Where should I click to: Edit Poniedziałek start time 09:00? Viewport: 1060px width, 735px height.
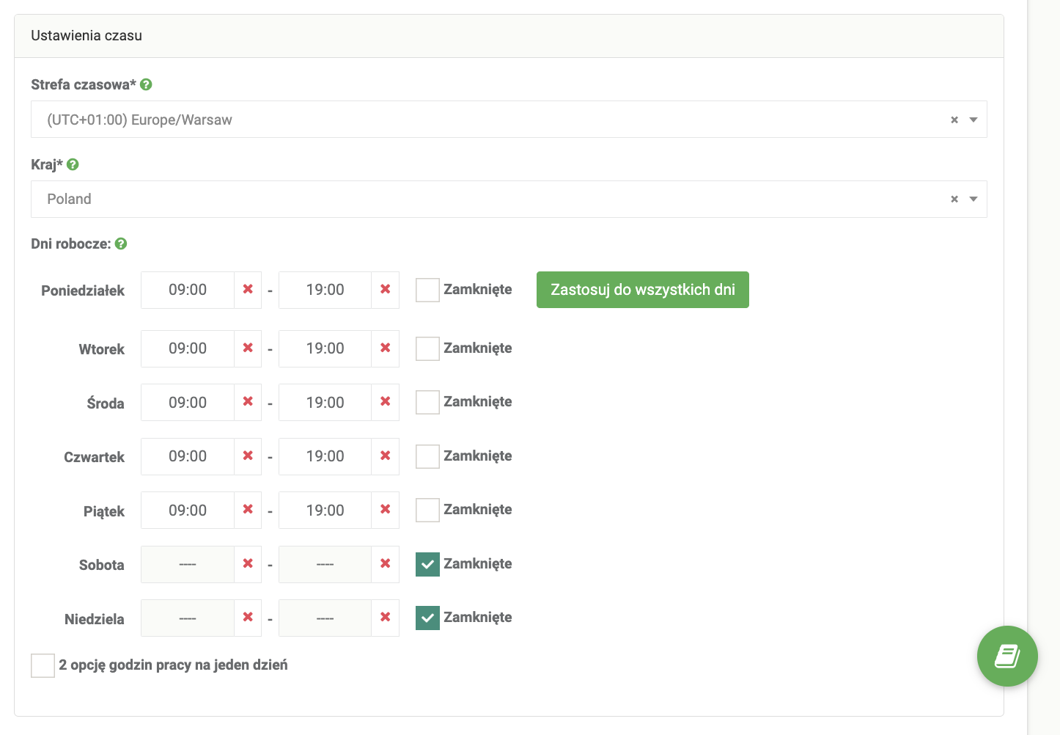click(x=188, y=290)
